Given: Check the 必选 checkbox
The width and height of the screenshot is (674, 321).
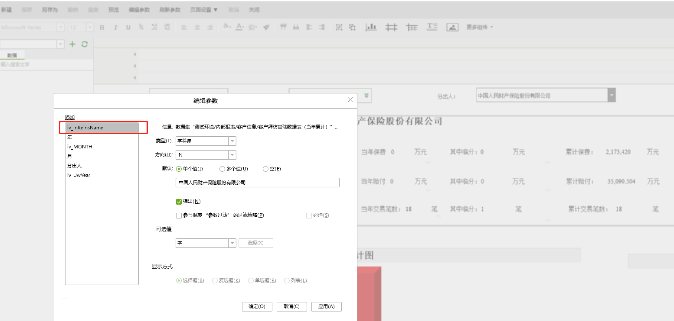Looking at the screenshot, I should [309, 215].
